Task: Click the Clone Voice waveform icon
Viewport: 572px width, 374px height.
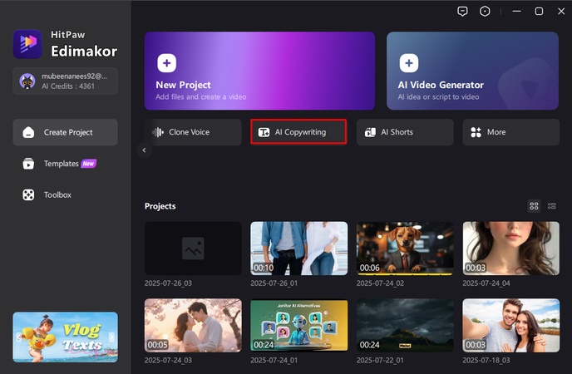Action: pos(158,132)
